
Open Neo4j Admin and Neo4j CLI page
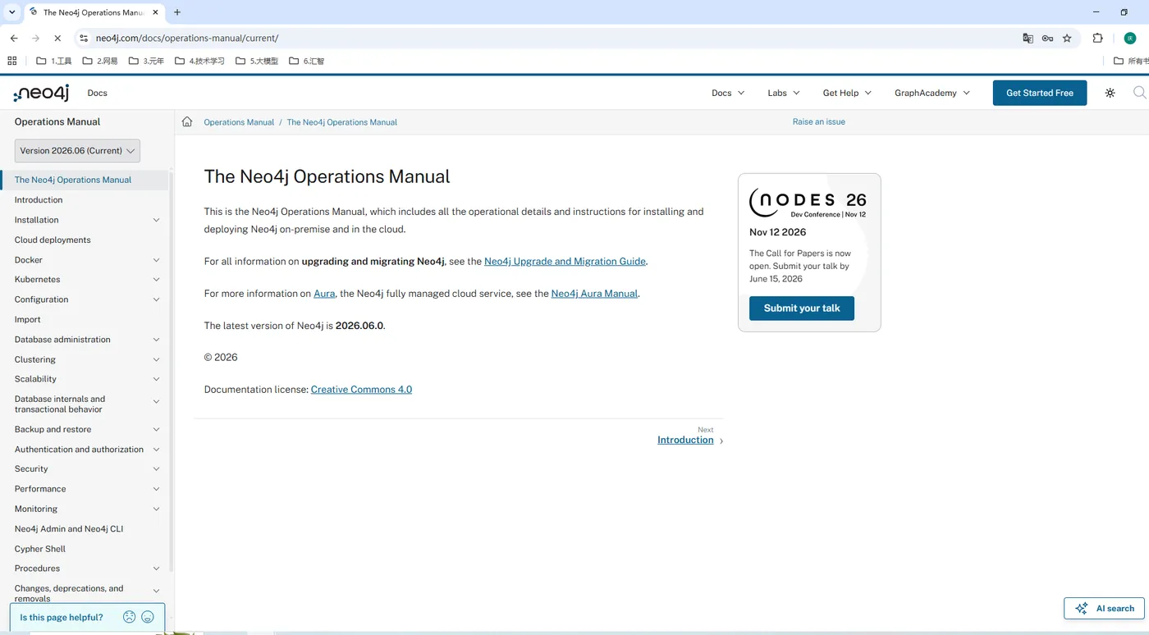(x=69, y=529)
